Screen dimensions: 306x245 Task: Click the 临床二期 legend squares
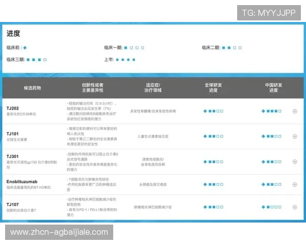point(232,47)
